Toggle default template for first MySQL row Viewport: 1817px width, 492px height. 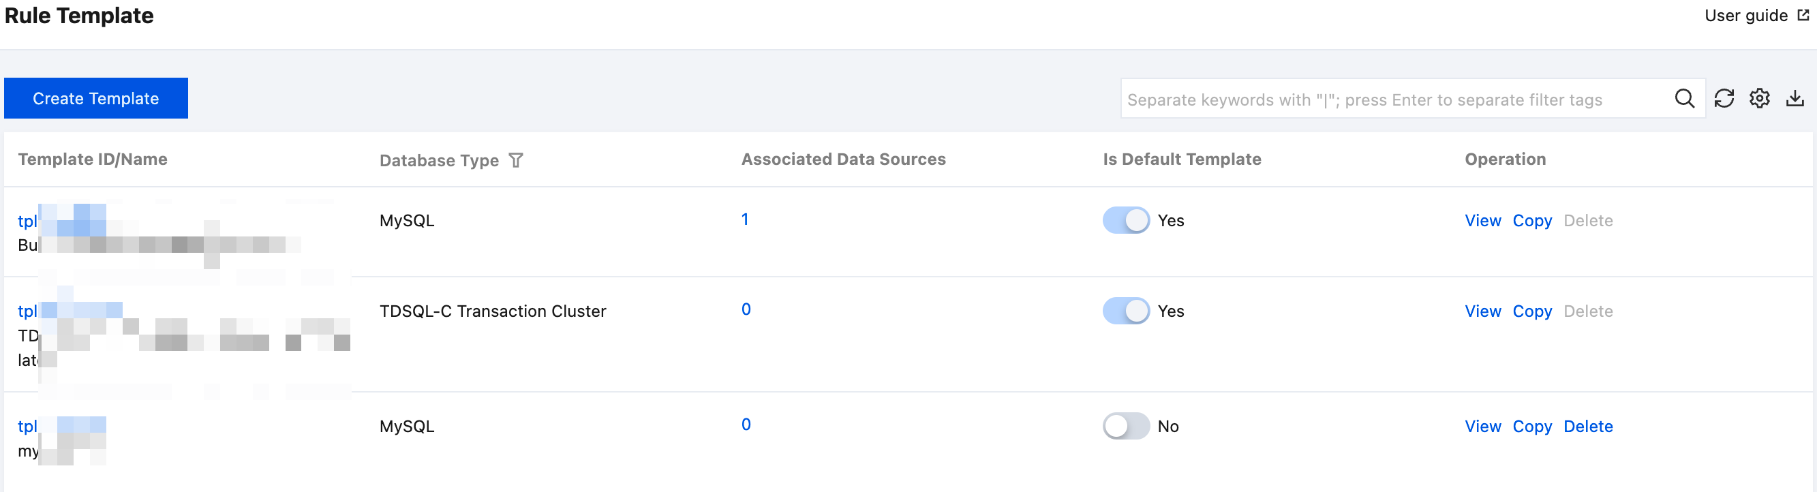[x=1125, y=221]
